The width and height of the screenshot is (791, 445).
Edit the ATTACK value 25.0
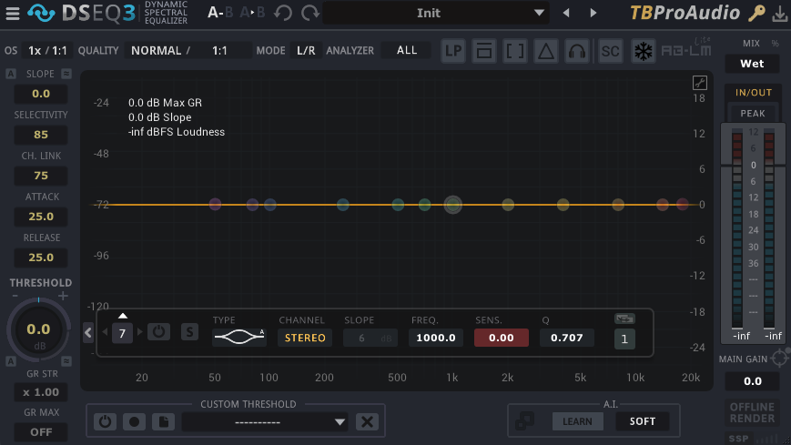pyautogui.click(x=41, y=217)
